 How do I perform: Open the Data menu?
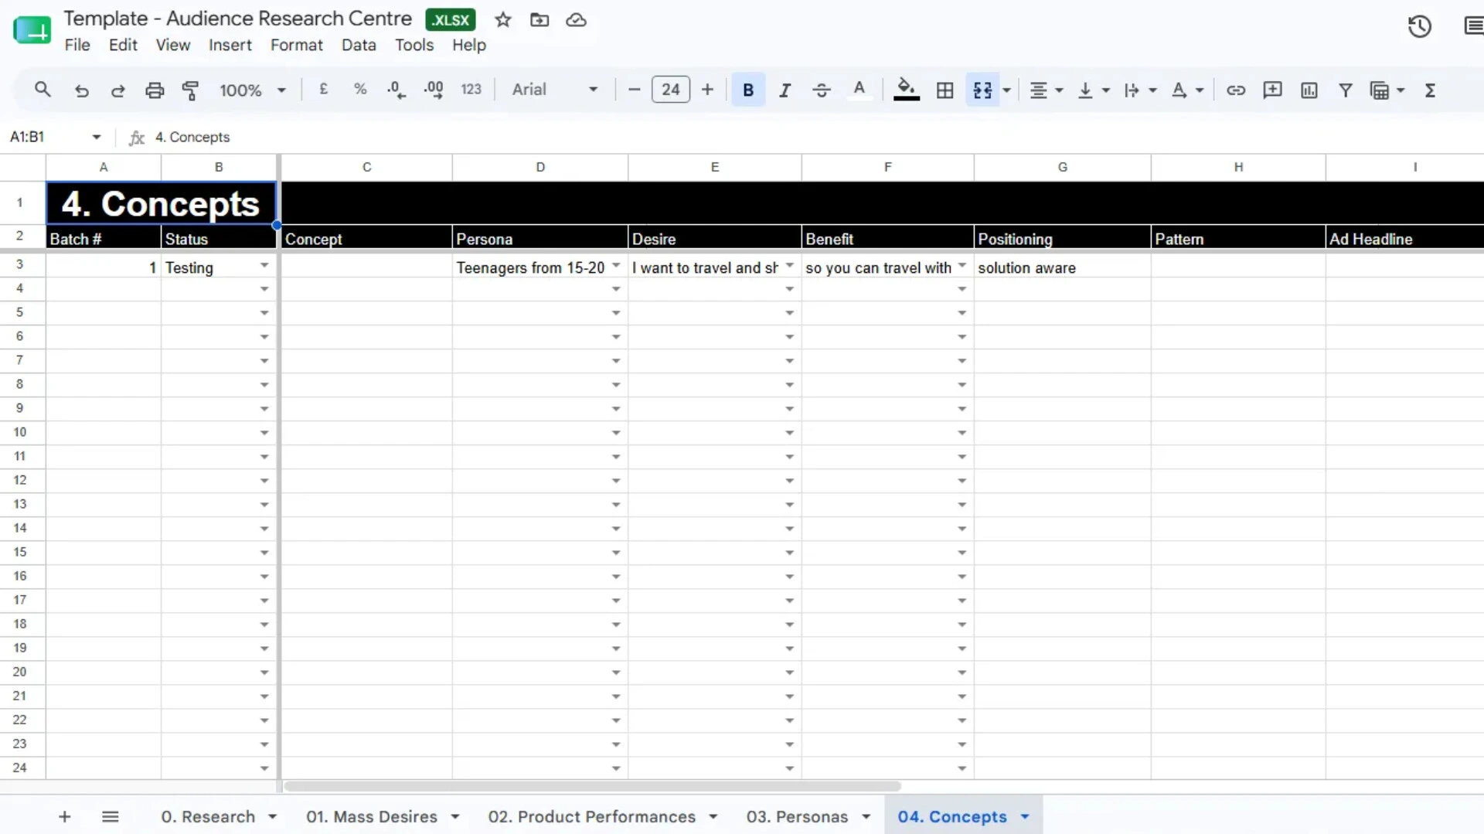point(359,45)
